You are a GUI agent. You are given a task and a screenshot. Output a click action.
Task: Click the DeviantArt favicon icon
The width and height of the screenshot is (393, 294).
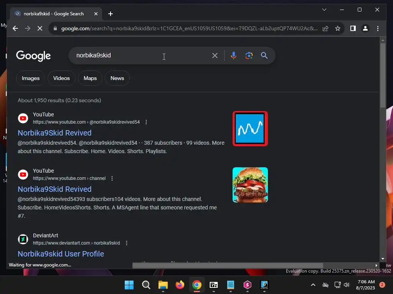pyautogui.click(x=23, y=239)
